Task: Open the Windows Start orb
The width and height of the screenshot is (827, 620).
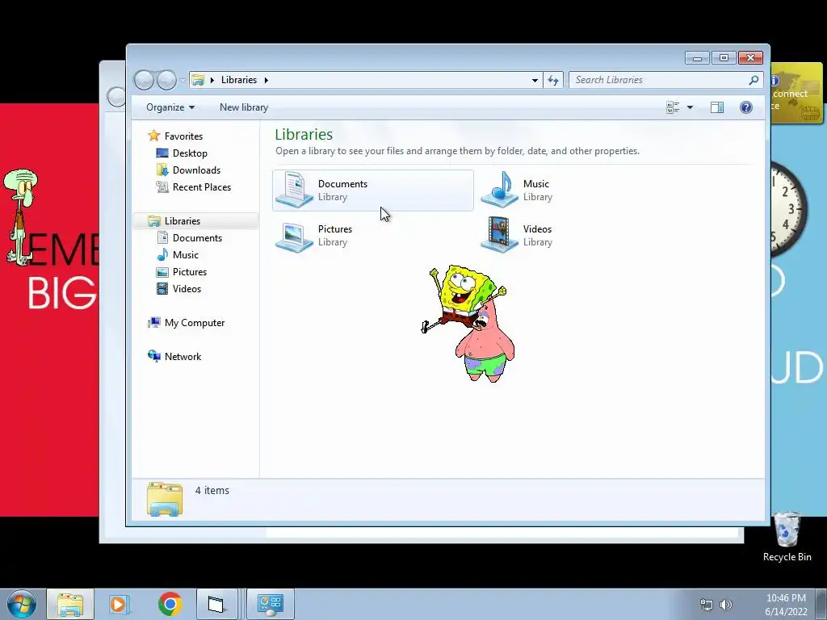Action: point(22,604)
